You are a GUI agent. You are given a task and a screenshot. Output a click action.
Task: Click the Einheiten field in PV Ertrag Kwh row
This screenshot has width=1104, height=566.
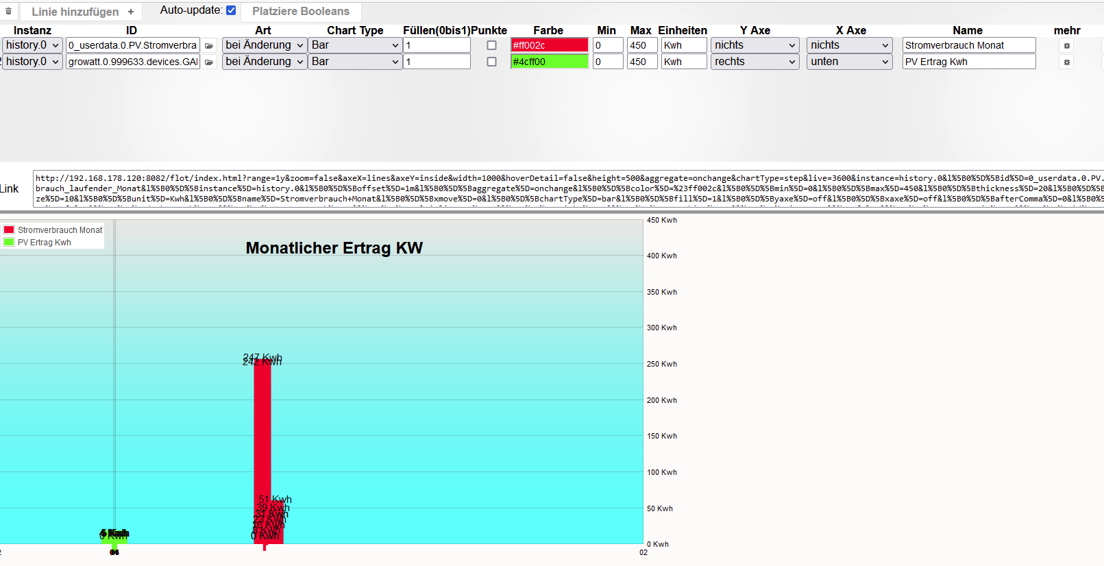(x=684, y=62)
